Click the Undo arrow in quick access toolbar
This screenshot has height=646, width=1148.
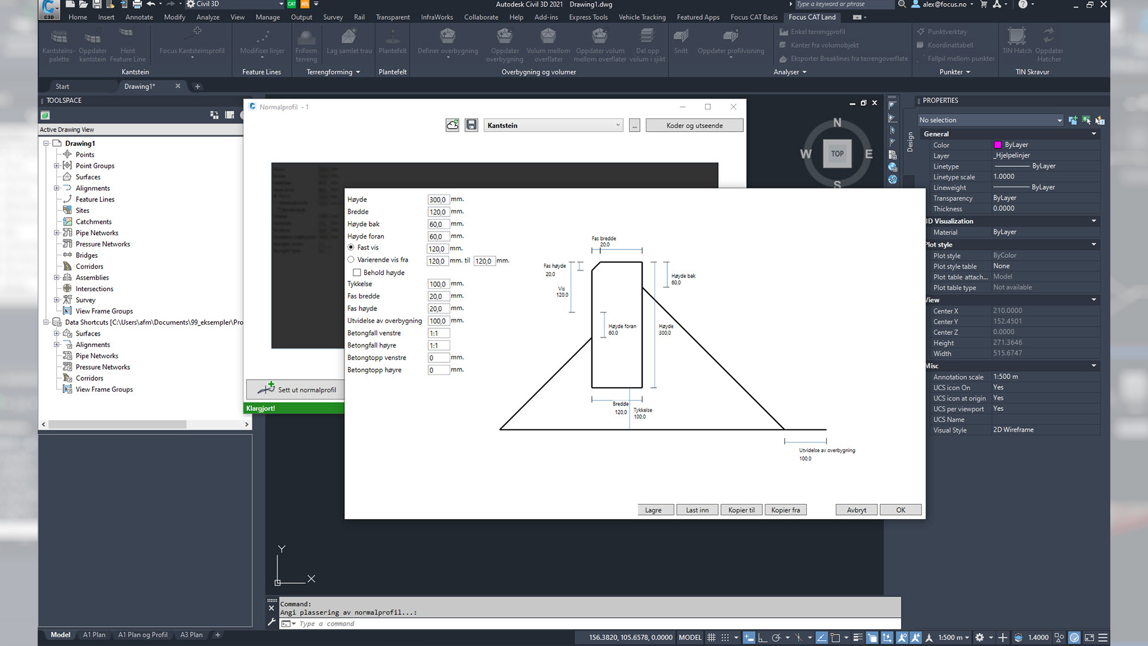click(x=151, y=4)
